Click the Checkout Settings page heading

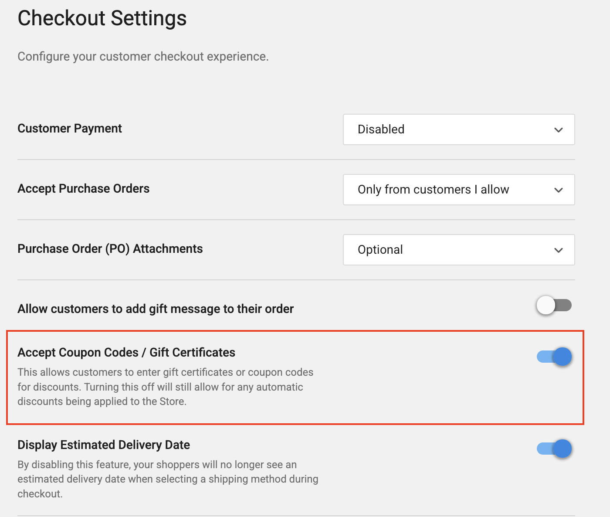click(x=102, y=18)
